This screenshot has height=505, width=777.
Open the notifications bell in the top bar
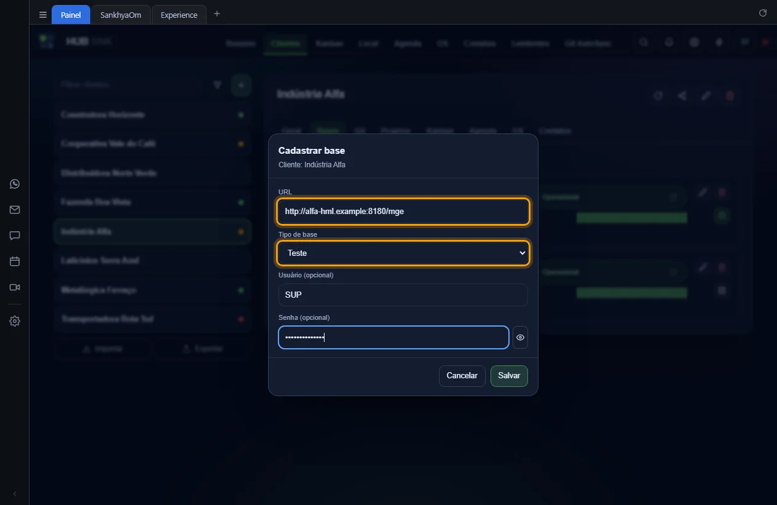(669, 42)
